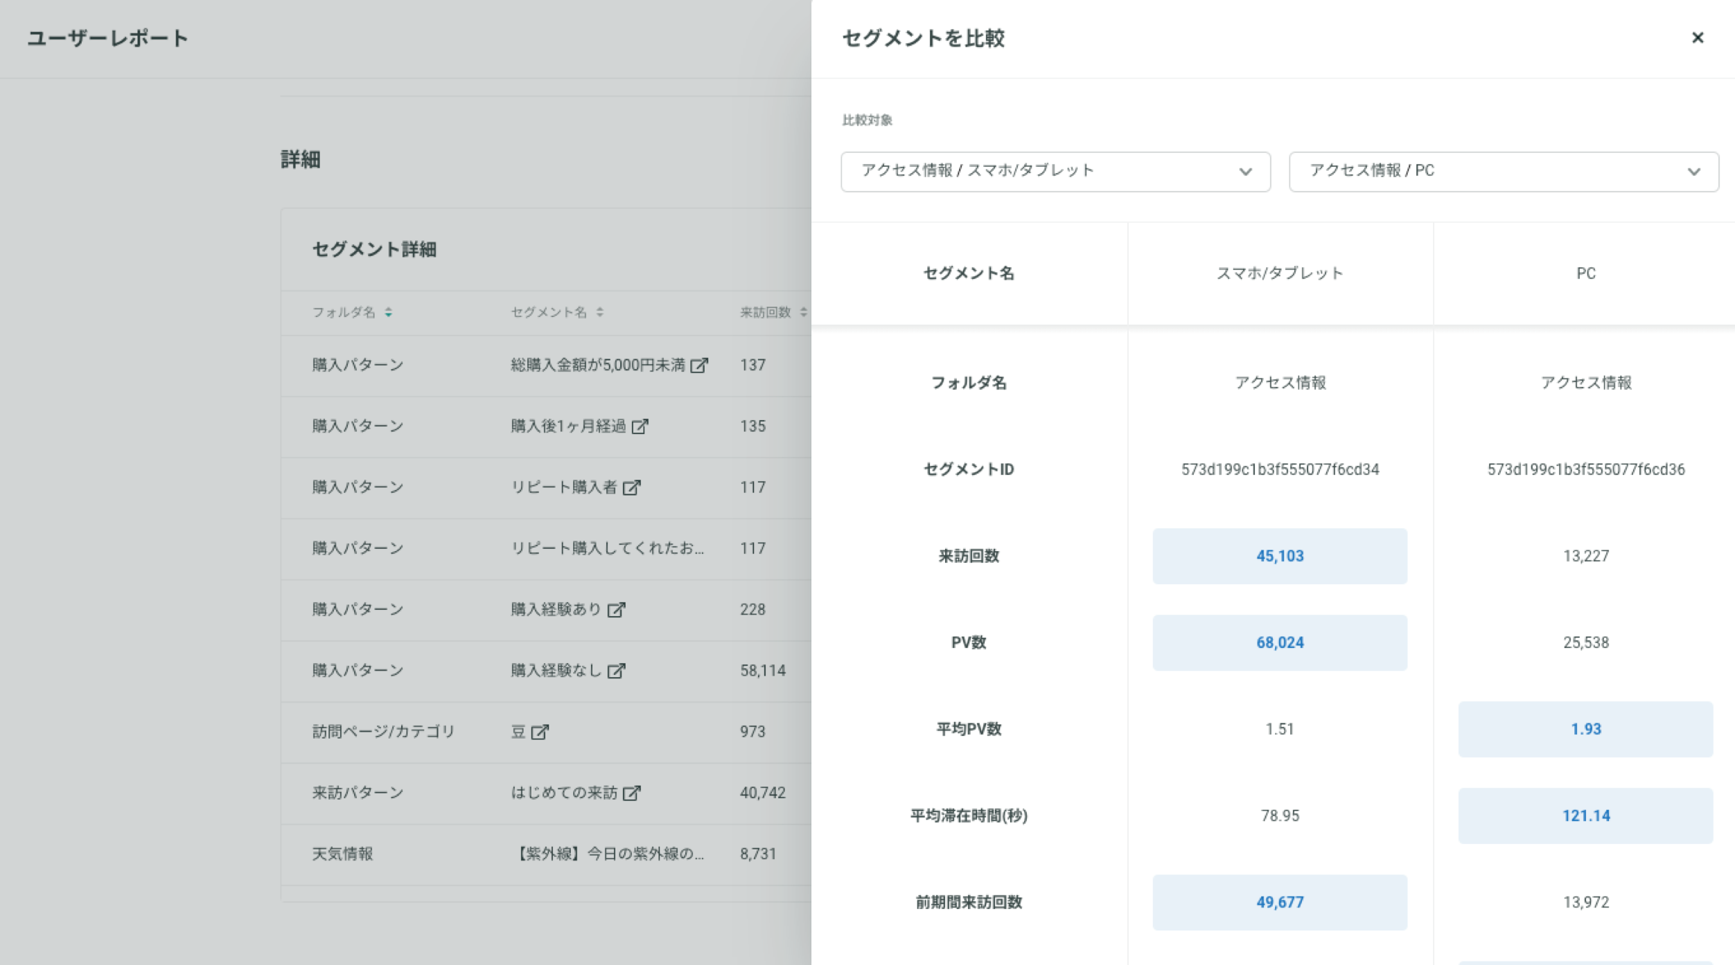Screen dimensions: 1735x965
Task: Click the 来訪パターン folder cell
Action: [x=358, y=793]
